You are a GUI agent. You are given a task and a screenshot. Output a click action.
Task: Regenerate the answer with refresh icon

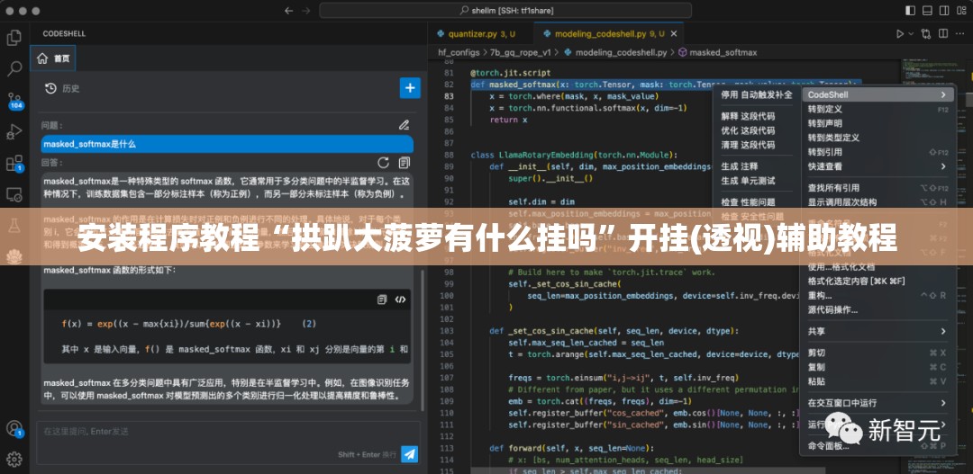384,162
